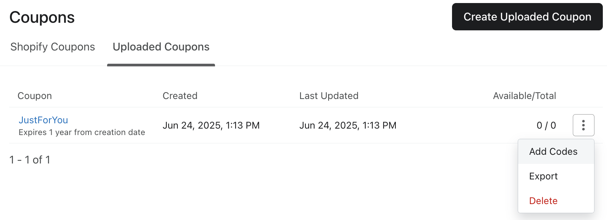
Task: Click the underline indicator beneath Uploaded Coupons
Action: [161, 65]
